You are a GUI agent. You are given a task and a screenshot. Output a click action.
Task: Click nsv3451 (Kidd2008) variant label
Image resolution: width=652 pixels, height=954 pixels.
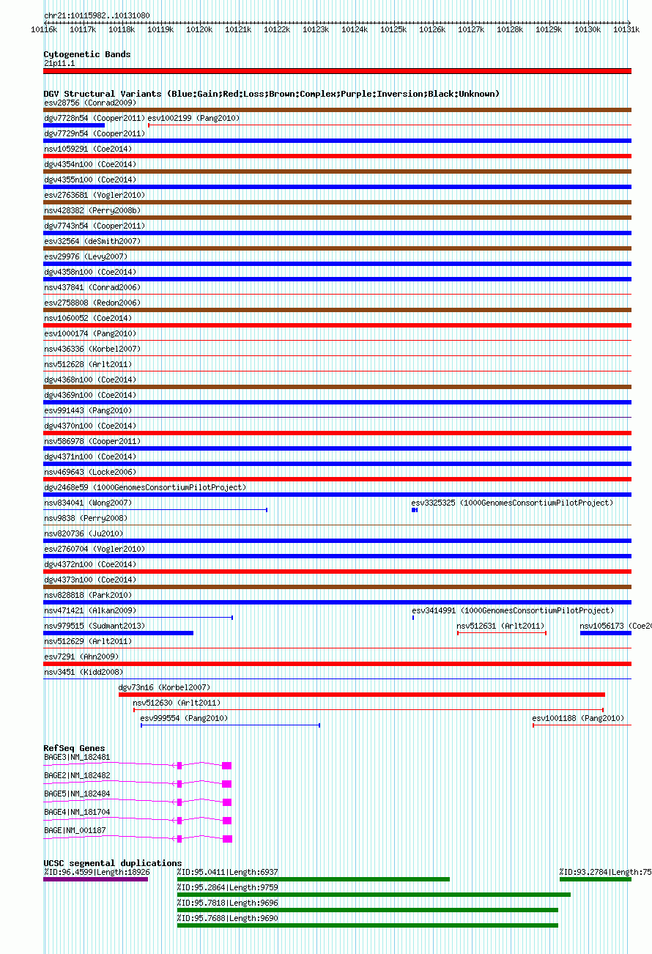pyautogui.click(x=84, y=673)
